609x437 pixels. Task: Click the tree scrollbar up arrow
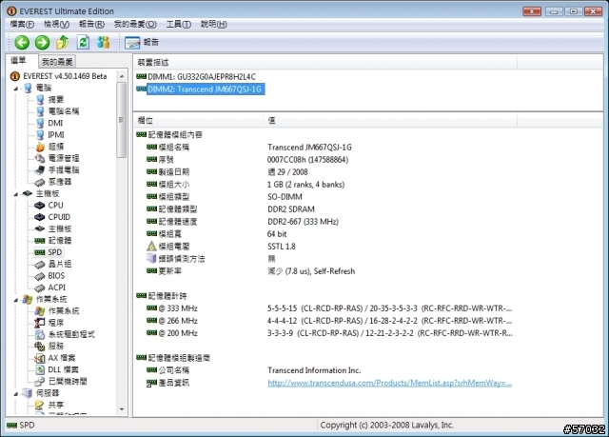click(x=122, y=76)
